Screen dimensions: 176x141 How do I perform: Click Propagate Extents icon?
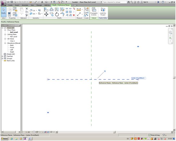point(94,11)
